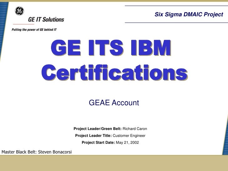Select the 'GEAE Account' subtitle
Screen dimensions: 228x171
[114, 103]
